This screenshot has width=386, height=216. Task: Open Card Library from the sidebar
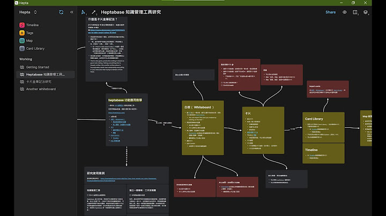coord(32,49)
